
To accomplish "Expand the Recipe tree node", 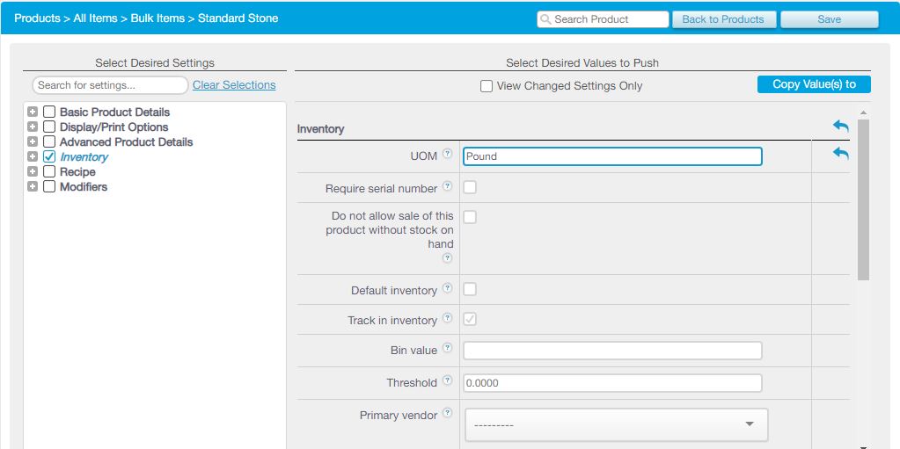I will point(33,171).
